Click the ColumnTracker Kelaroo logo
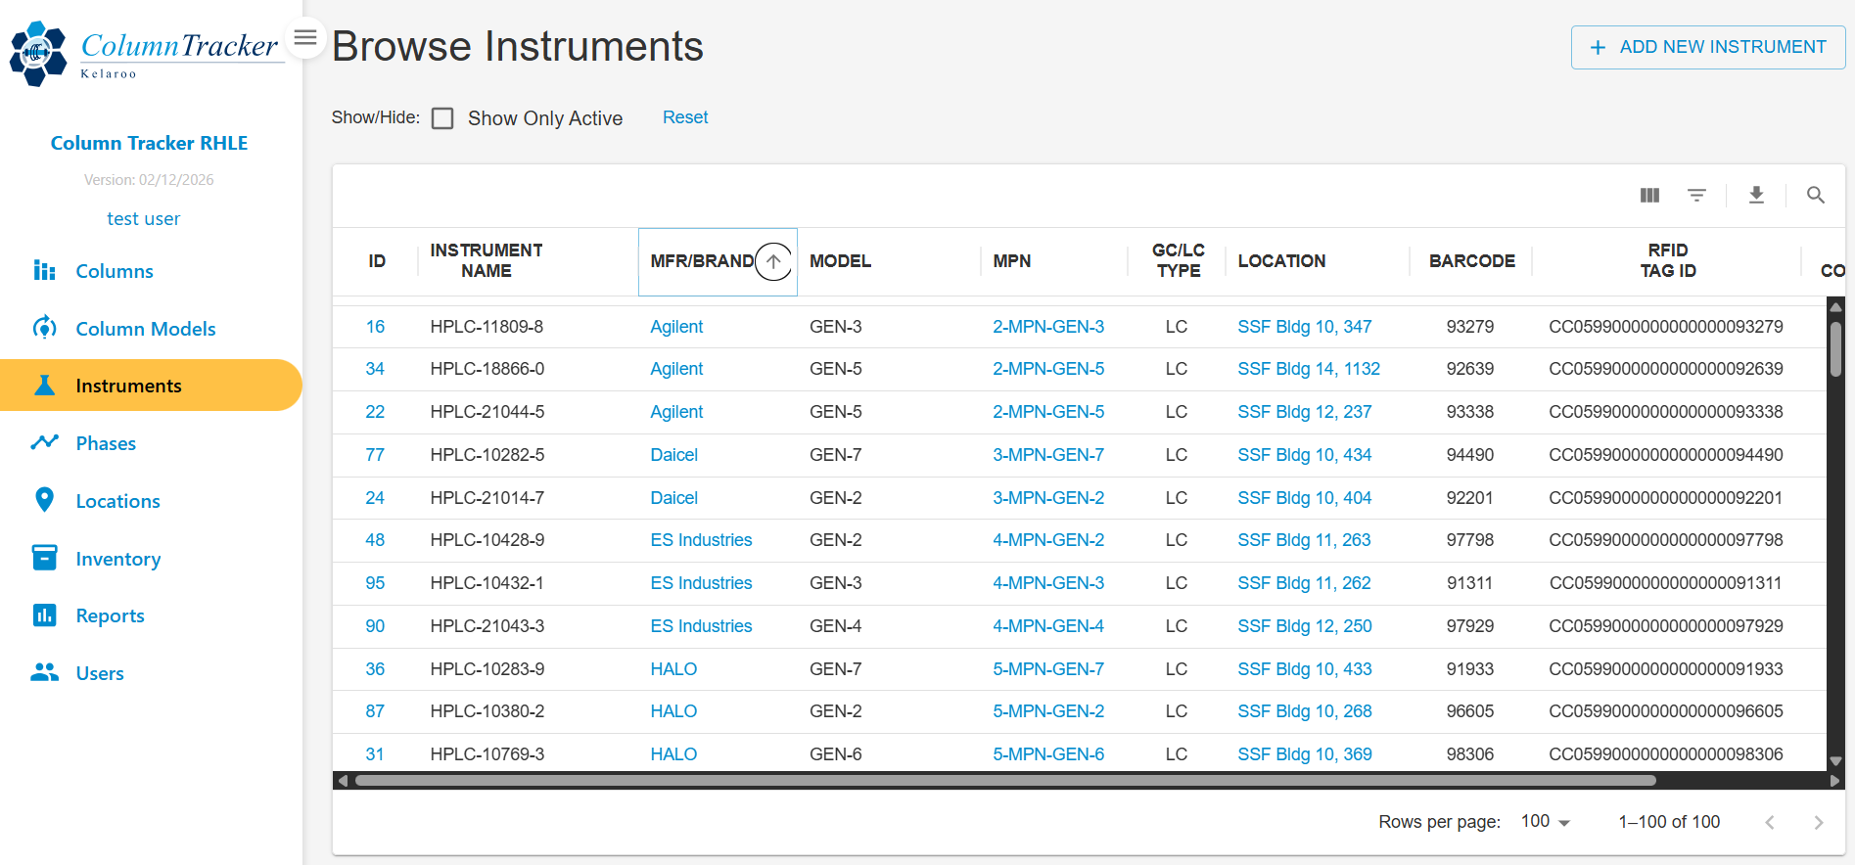 147,54
